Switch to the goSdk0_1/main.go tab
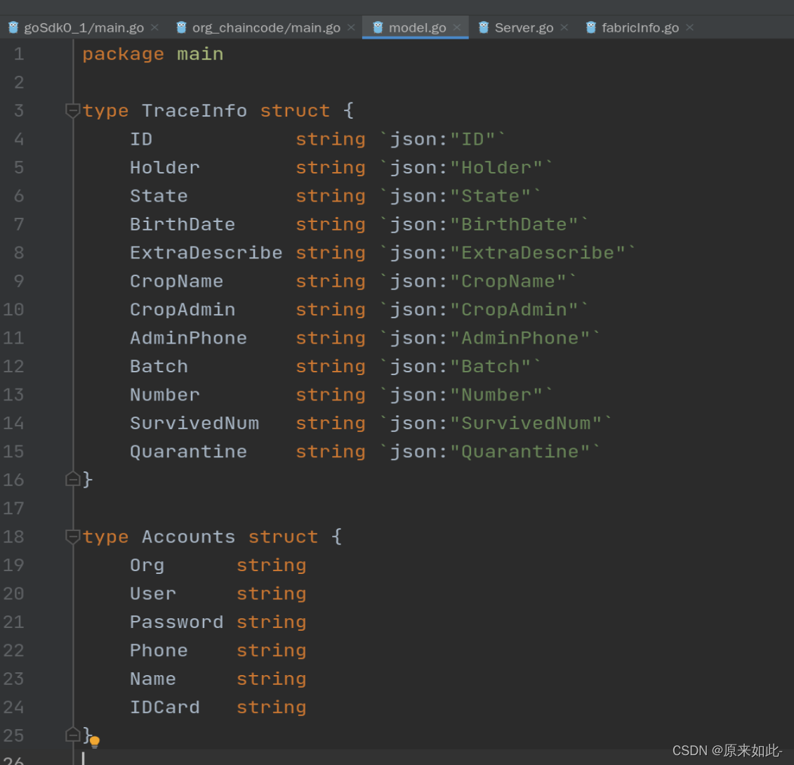 (x=84, y=27)
